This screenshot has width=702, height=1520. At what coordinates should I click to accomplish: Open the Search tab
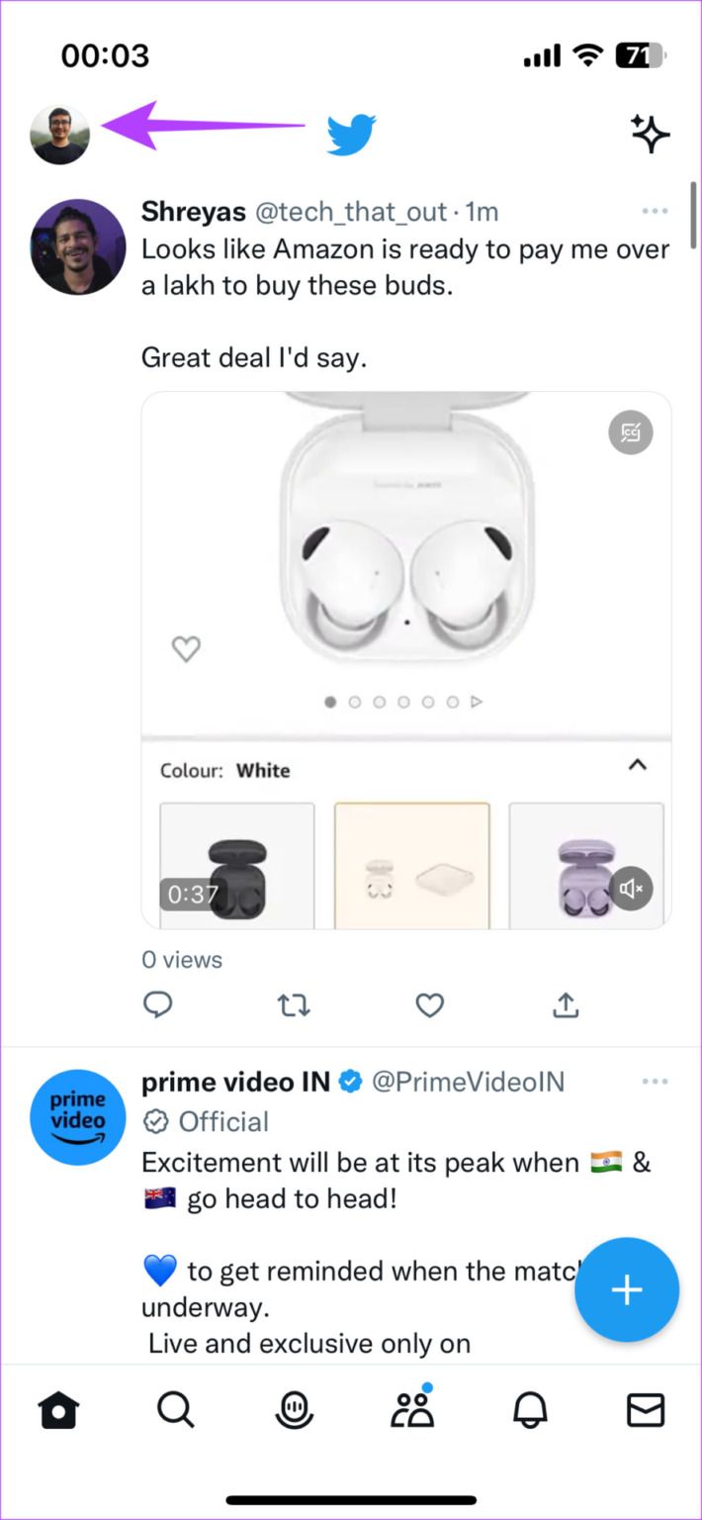pyautogui.click(x=176, y=1410)
